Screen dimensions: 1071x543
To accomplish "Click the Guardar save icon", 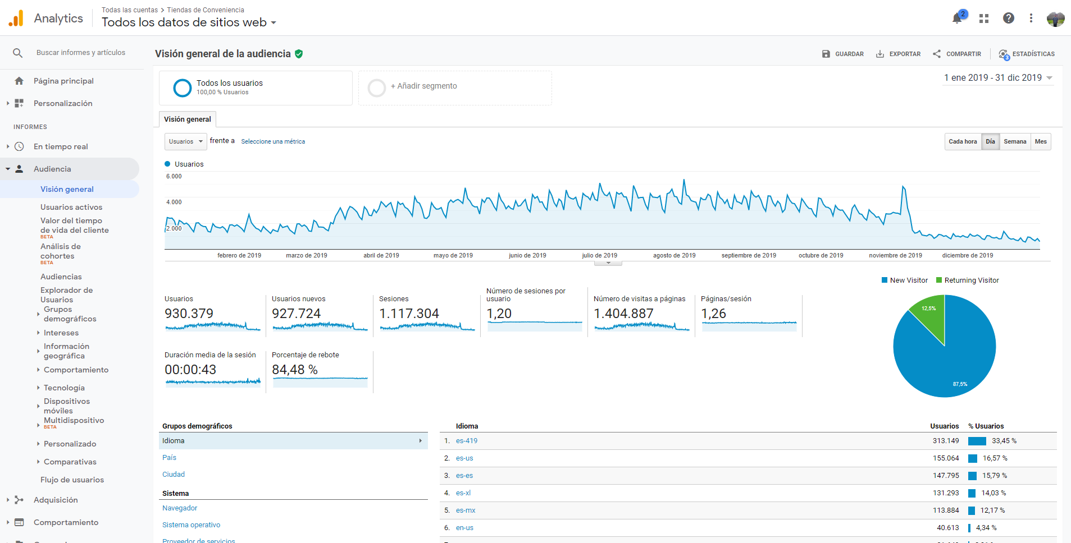I will click(x=826, y=54).
